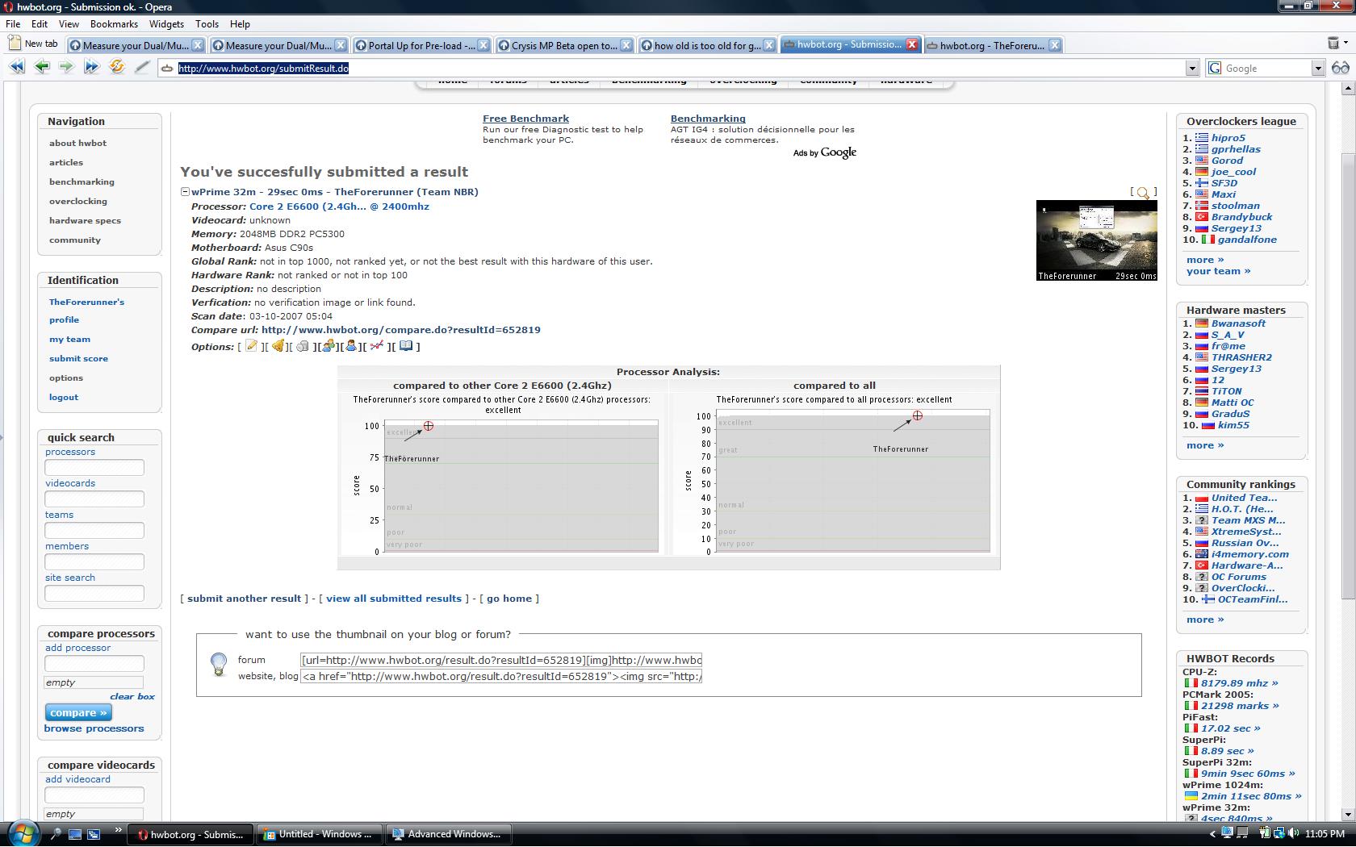Open the Google search engine dropdown

coord(1317,69)
